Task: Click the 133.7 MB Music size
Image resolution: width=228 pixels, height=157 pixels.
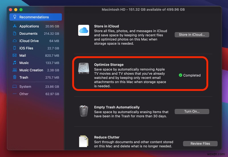Action: pyautogui.click(x=52, y=63)
